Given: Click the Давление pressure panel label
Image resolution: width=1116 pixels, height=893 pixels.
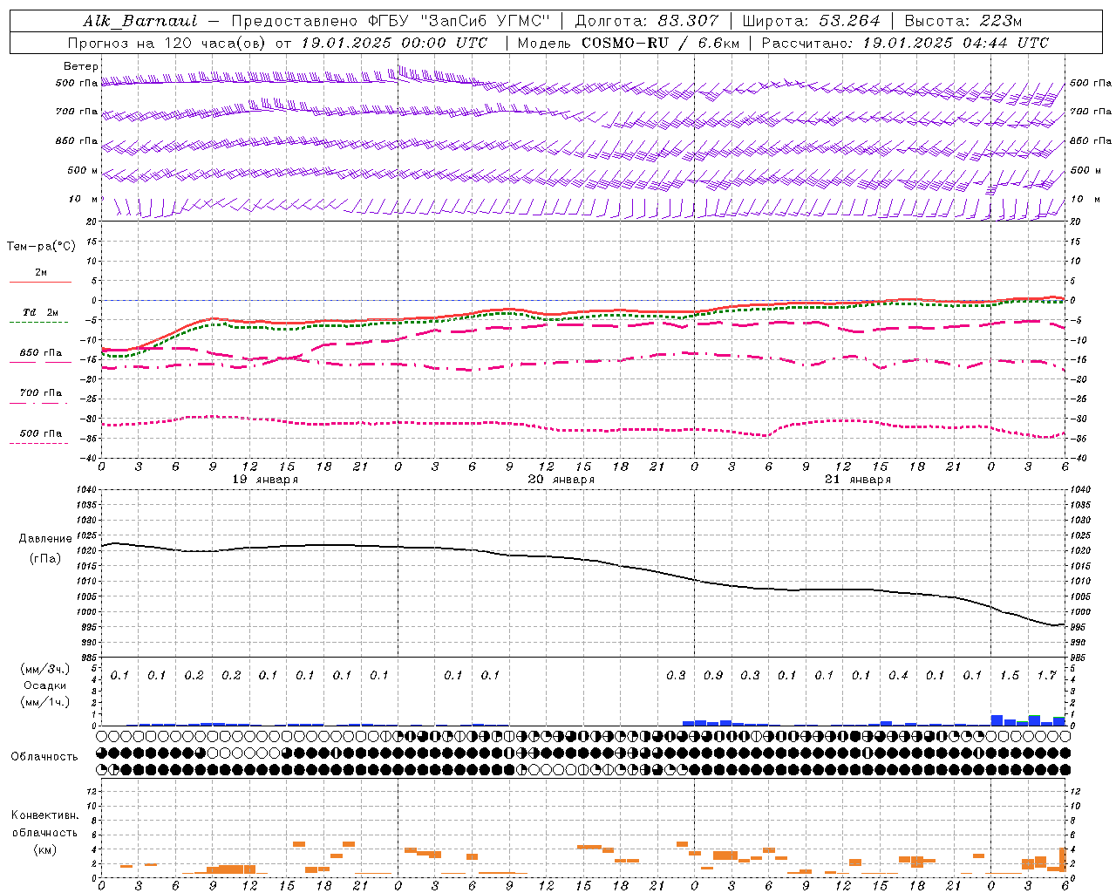Looking at the screenshot, I should (x=45, y=539).
